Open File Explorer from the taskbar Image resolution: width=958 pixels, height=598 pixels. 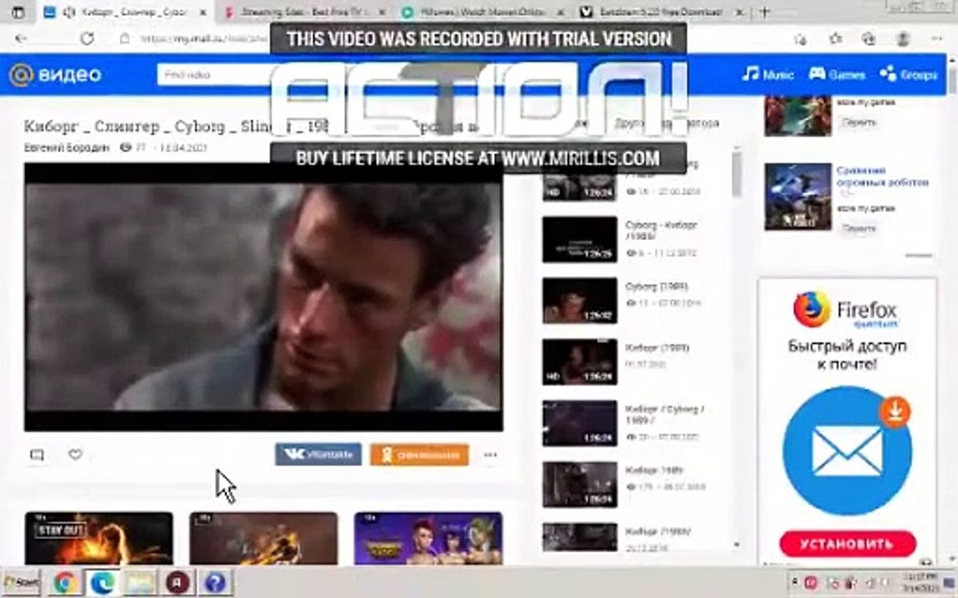coord(140,583)
